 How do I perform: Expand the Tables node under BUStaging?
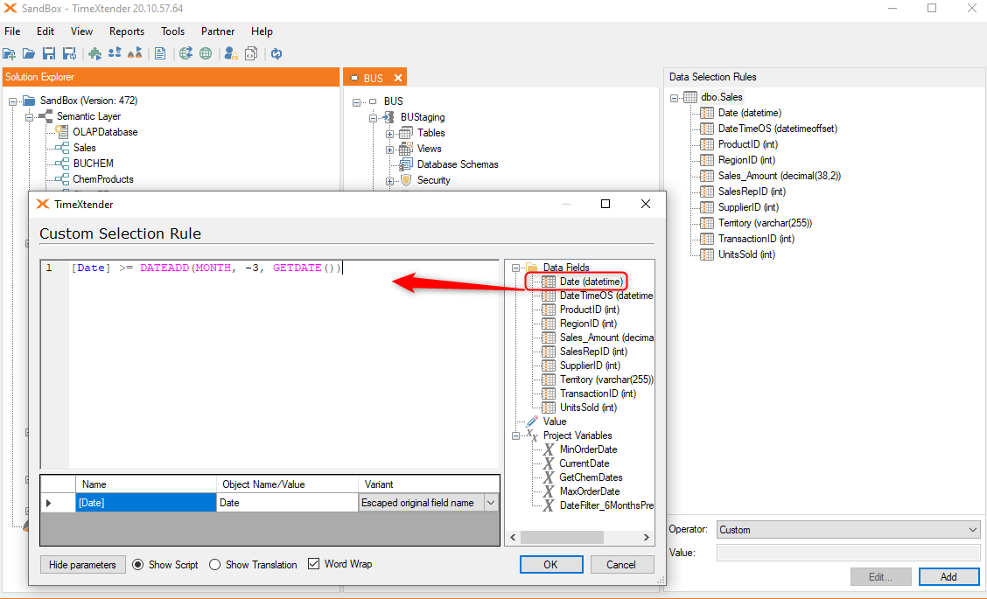pos(389,134)
